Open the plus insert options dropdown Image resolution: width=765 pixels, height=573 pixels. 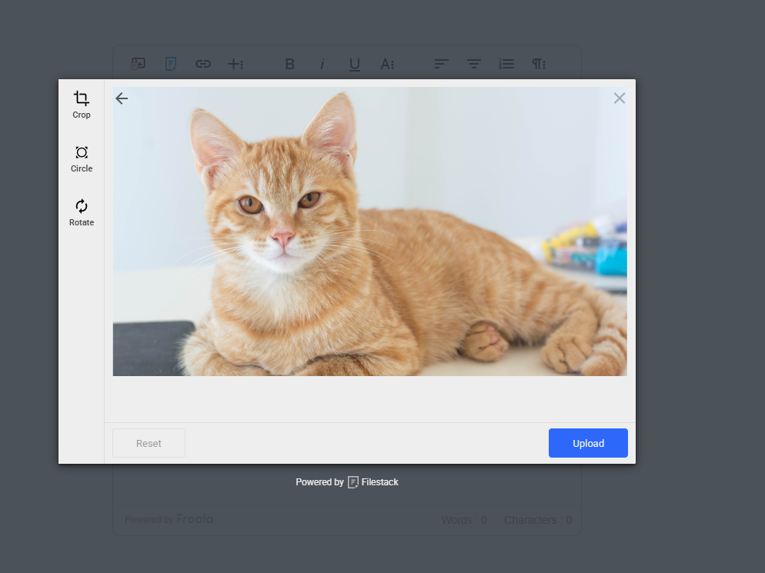pos(235,64)
